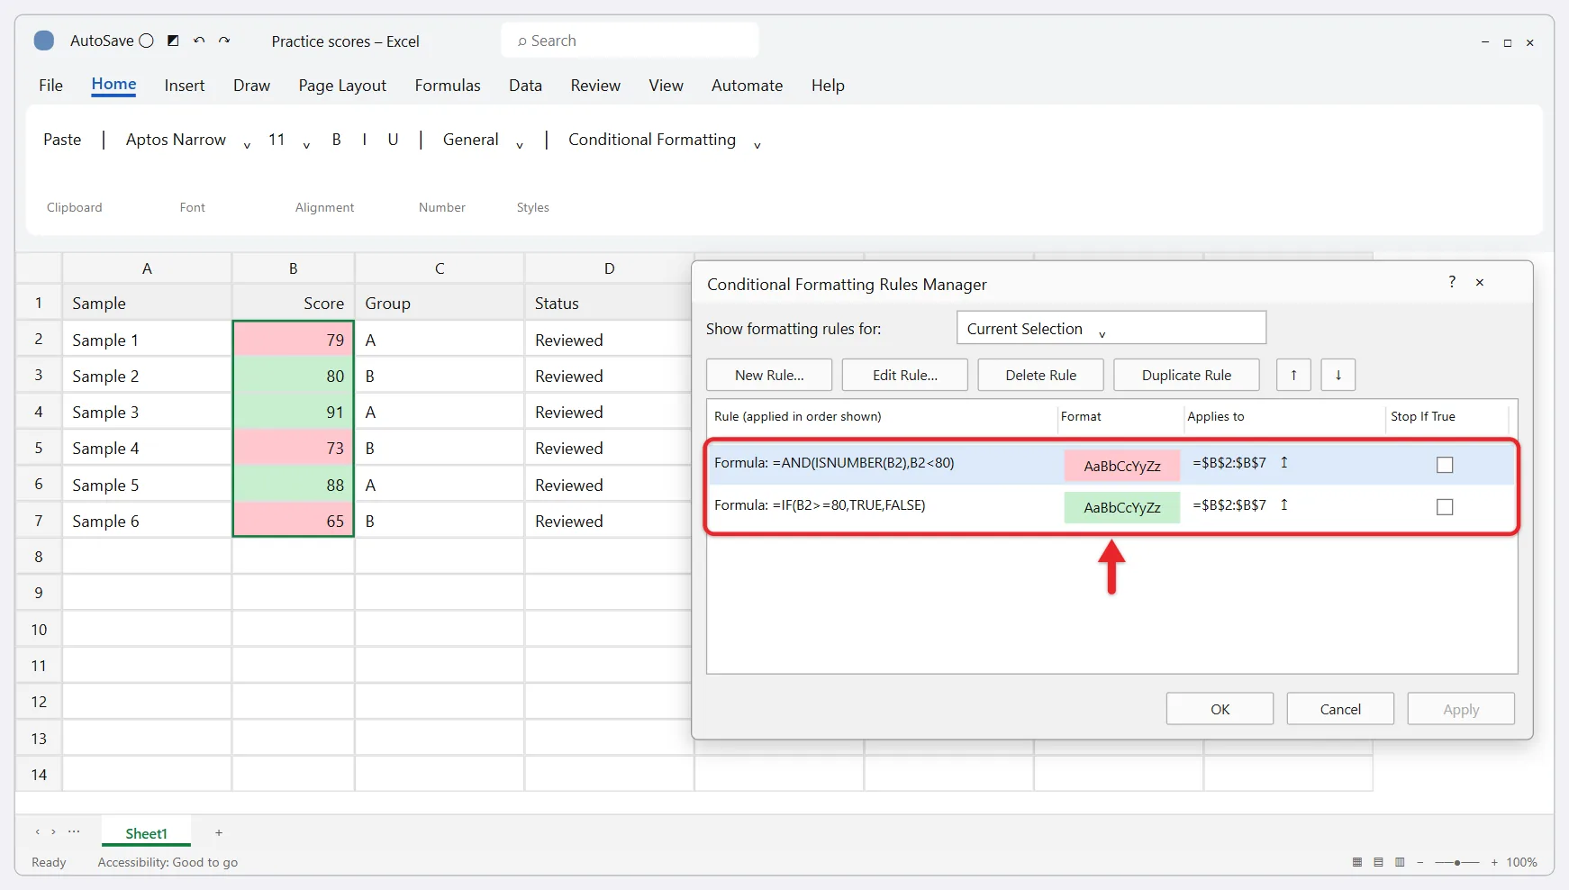The height and width of the screenshot is (890, 1569).
Task: Click range selector icon for B2<80 rule
Action: (x=1284, y=462)
